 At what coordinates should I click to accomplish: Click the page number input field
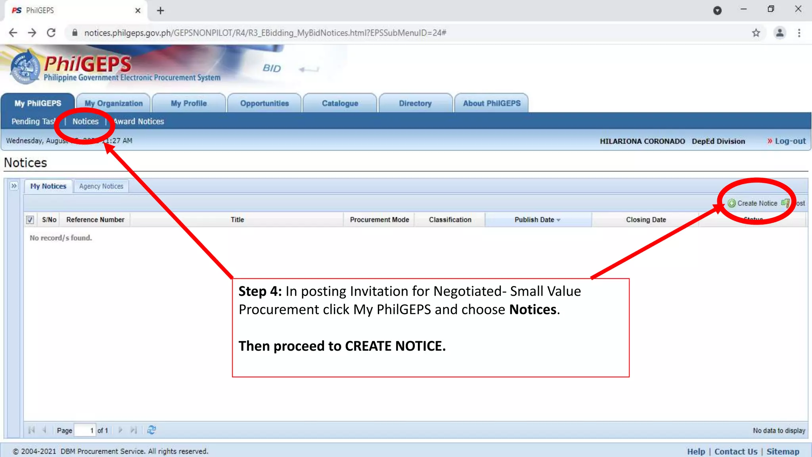coord(85,430)
